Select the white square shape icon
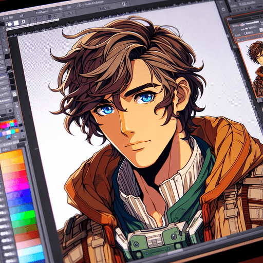 click(x=16, y=23)
